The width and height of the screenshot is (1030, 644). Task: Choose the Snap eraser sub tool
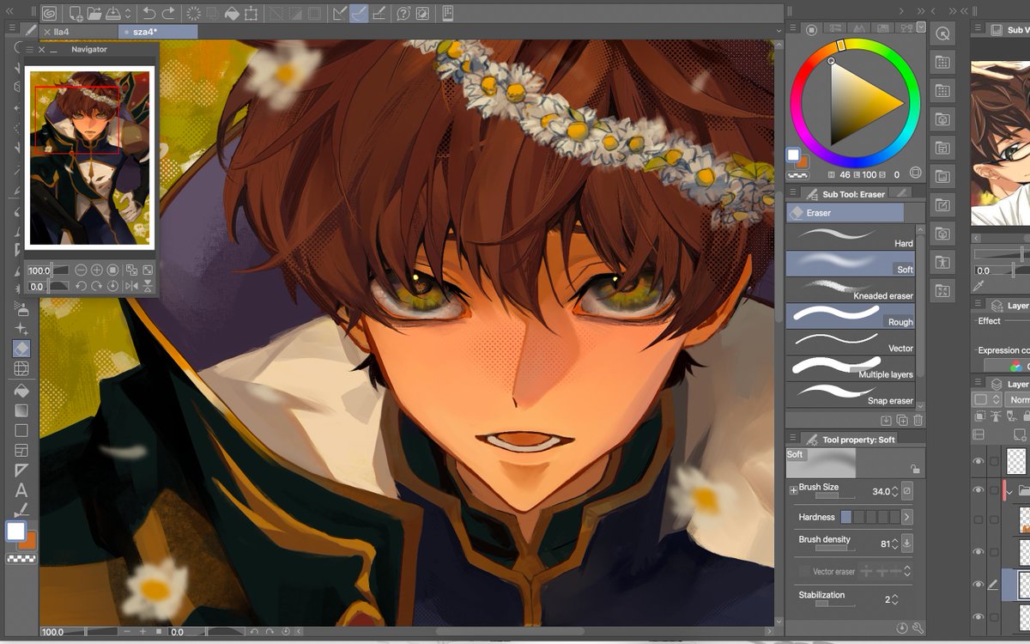click(851, 394)
